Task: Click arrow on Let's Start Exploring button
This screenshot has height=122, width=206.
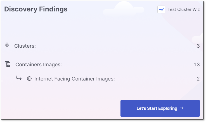Action: pos(182,108)
